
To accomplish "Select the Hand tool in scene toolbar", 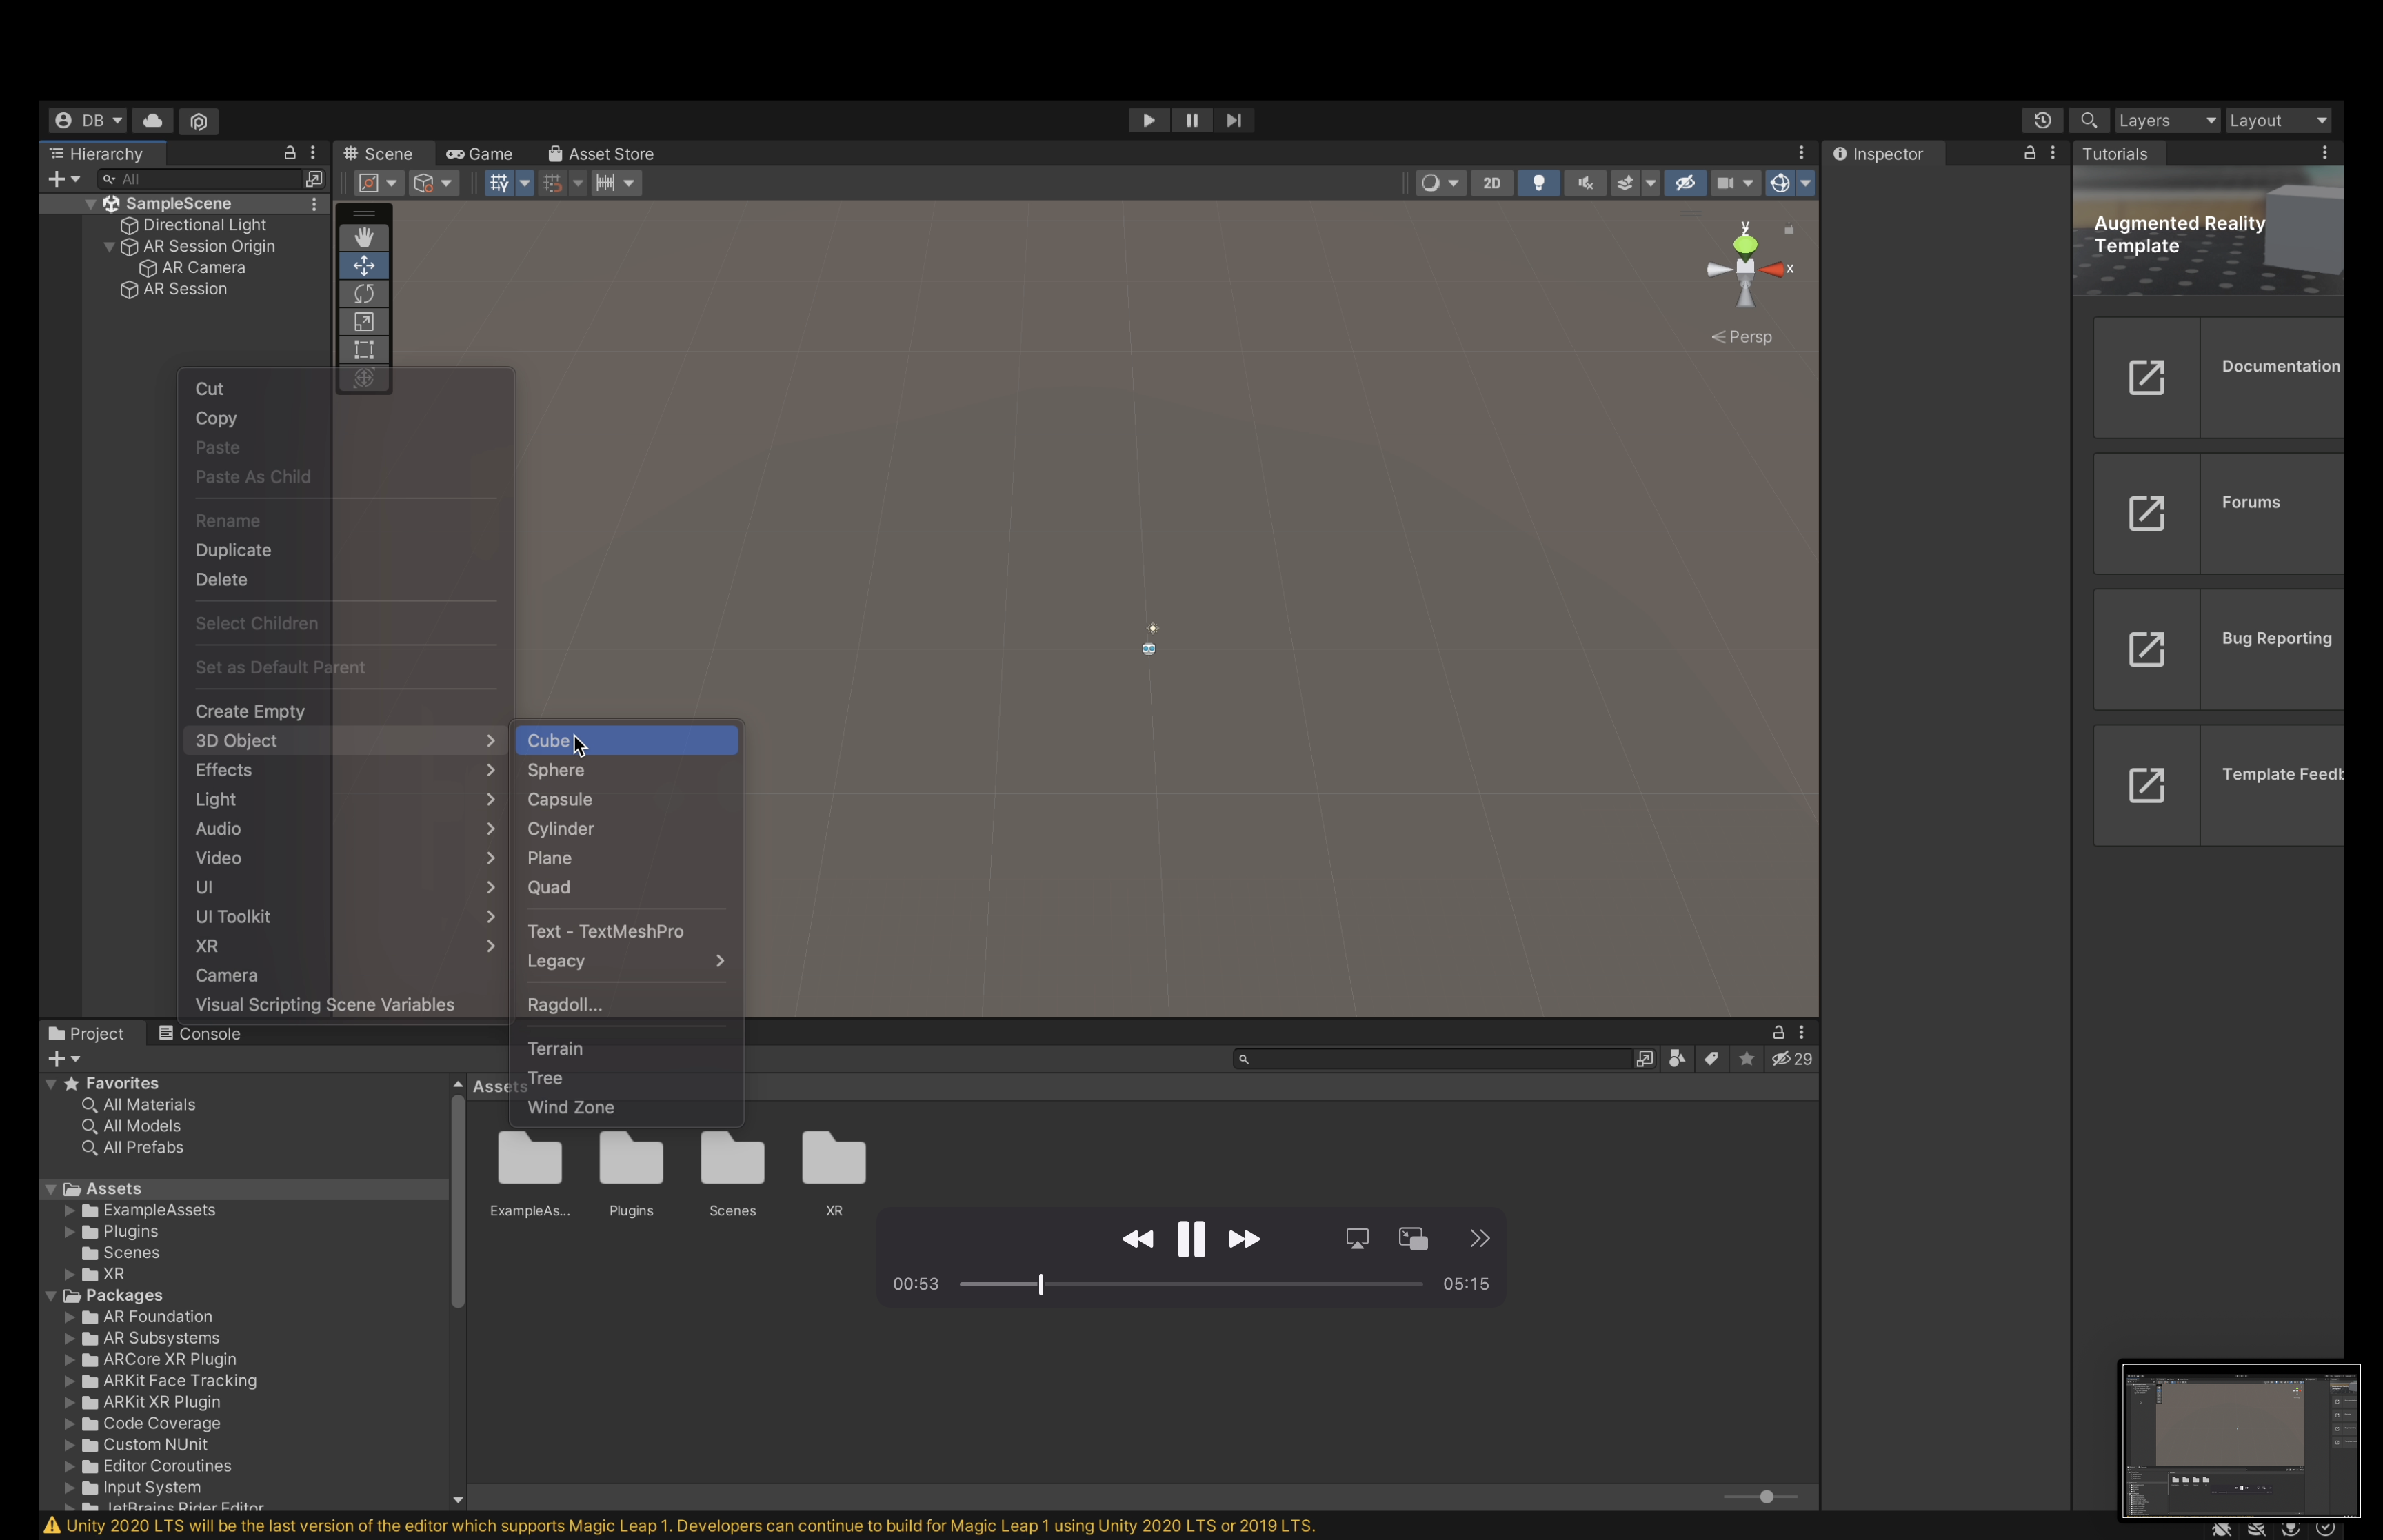I will click(x=364, y=237).
